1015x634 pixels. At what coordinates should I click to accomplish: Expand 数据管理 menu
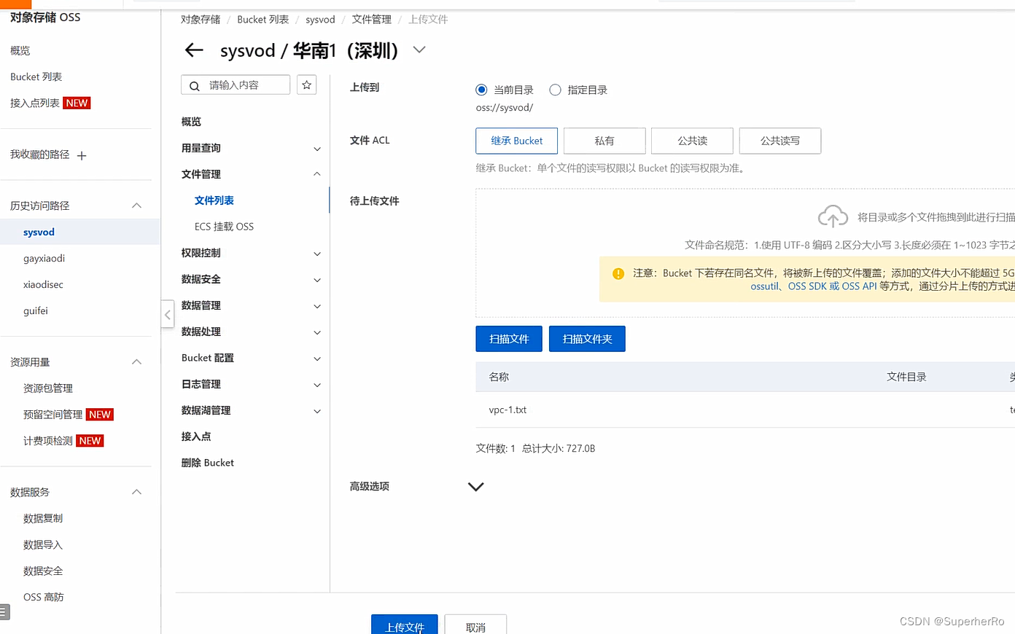[x=317, y=306]
